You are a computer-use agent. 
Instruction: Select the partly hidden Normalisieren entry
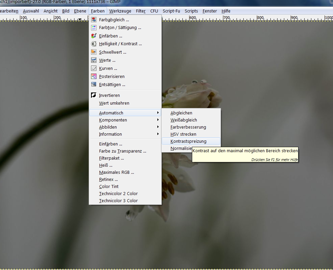point(181,148)
